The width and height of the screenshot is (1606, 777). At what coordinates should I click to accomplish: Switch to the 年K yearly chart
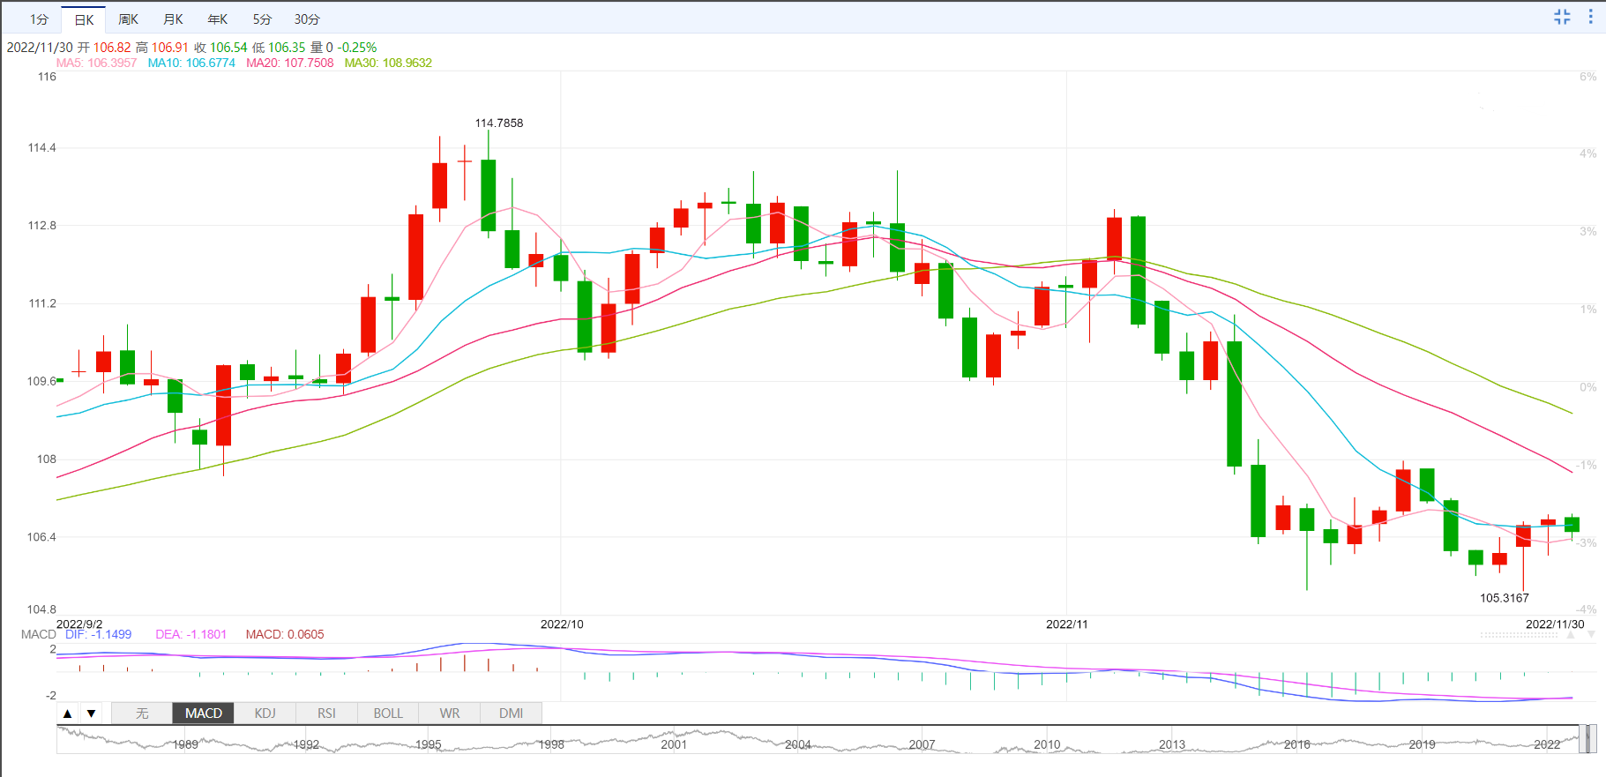coord(218,19)
